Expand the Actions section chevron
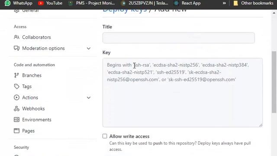This screenshot has height=156, width=277. (89, 97)
